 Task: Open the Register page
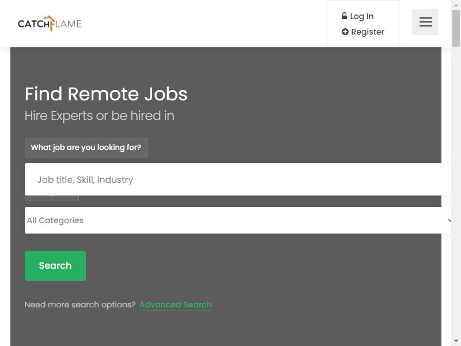coord(368,32)
